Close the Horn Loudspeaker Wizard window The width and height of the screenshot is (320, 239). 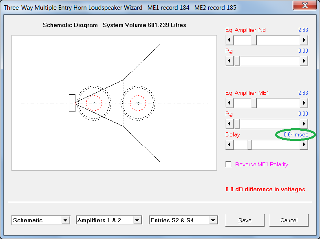305,5
